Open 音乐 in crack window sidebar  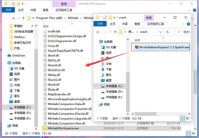[106, 75]
